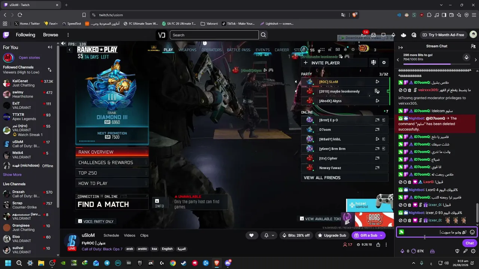Image resolution: width=479 pixels, height=269 pixels.
Task: Show hidden system tray icons chevron
Action: pos(414,263)
